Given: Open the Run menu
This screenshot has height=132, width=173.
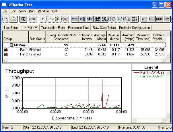Looking at the screenshot, I should pyautogui.click(x=32, y=11).
